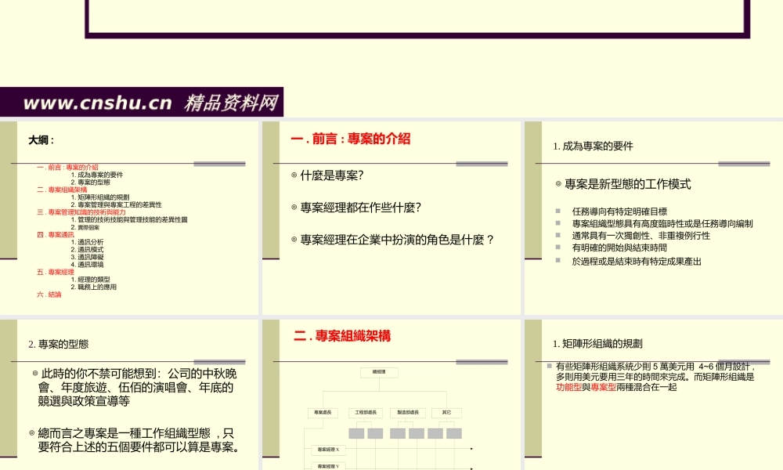
Task: Select outline heading 四. 專案通訊
Action: click(x=56, y=235)
